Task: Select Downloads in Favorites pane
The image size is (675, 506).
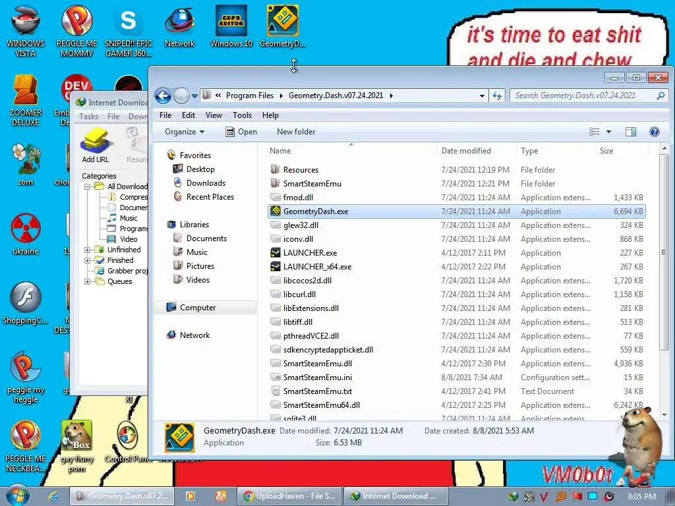Action: click(206, 183)
